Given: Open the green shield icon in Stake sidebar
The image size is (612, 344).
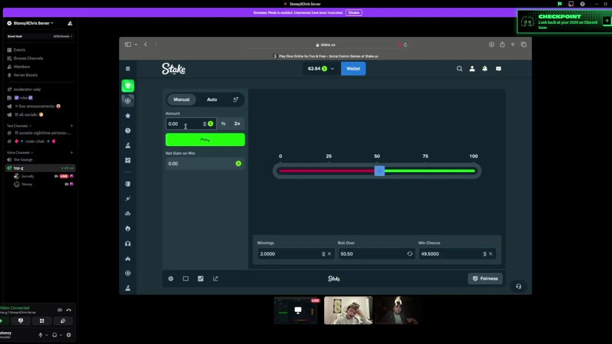Looking at the screenshot, I should click(128, 86).
